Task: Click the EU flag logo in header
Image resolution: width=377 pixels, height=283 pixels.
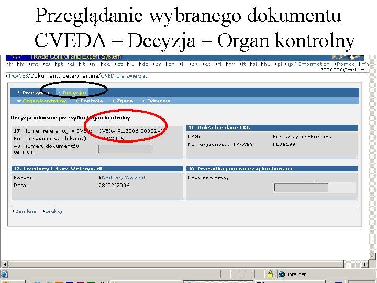Action: tap(17, 58)
